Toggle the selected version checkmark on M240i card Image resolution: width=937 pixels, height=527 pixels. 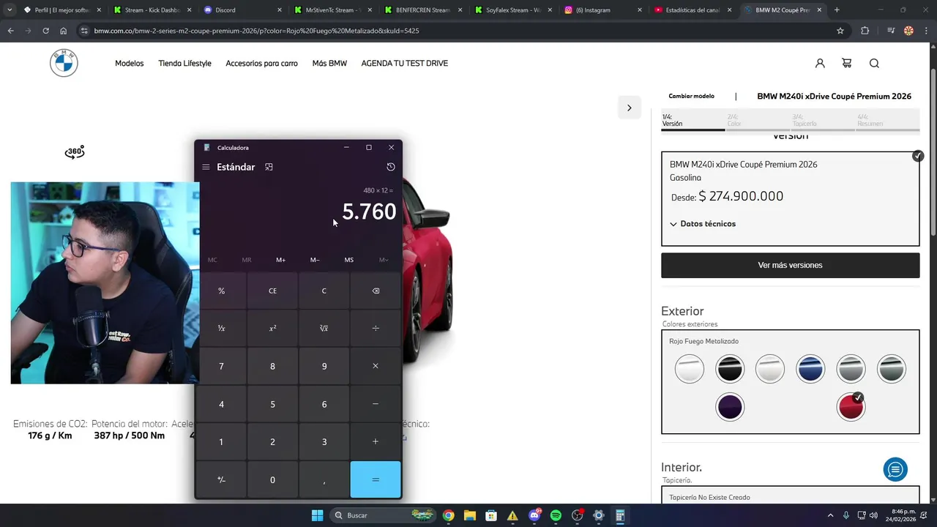pyautogui.click(x=918, y=156)
